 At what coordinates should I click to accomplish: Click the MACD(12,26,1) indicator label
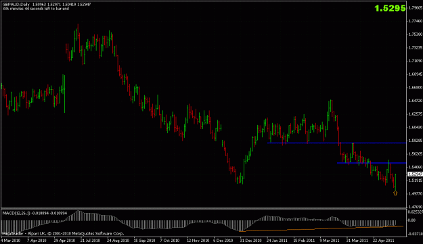pos(16,213)
